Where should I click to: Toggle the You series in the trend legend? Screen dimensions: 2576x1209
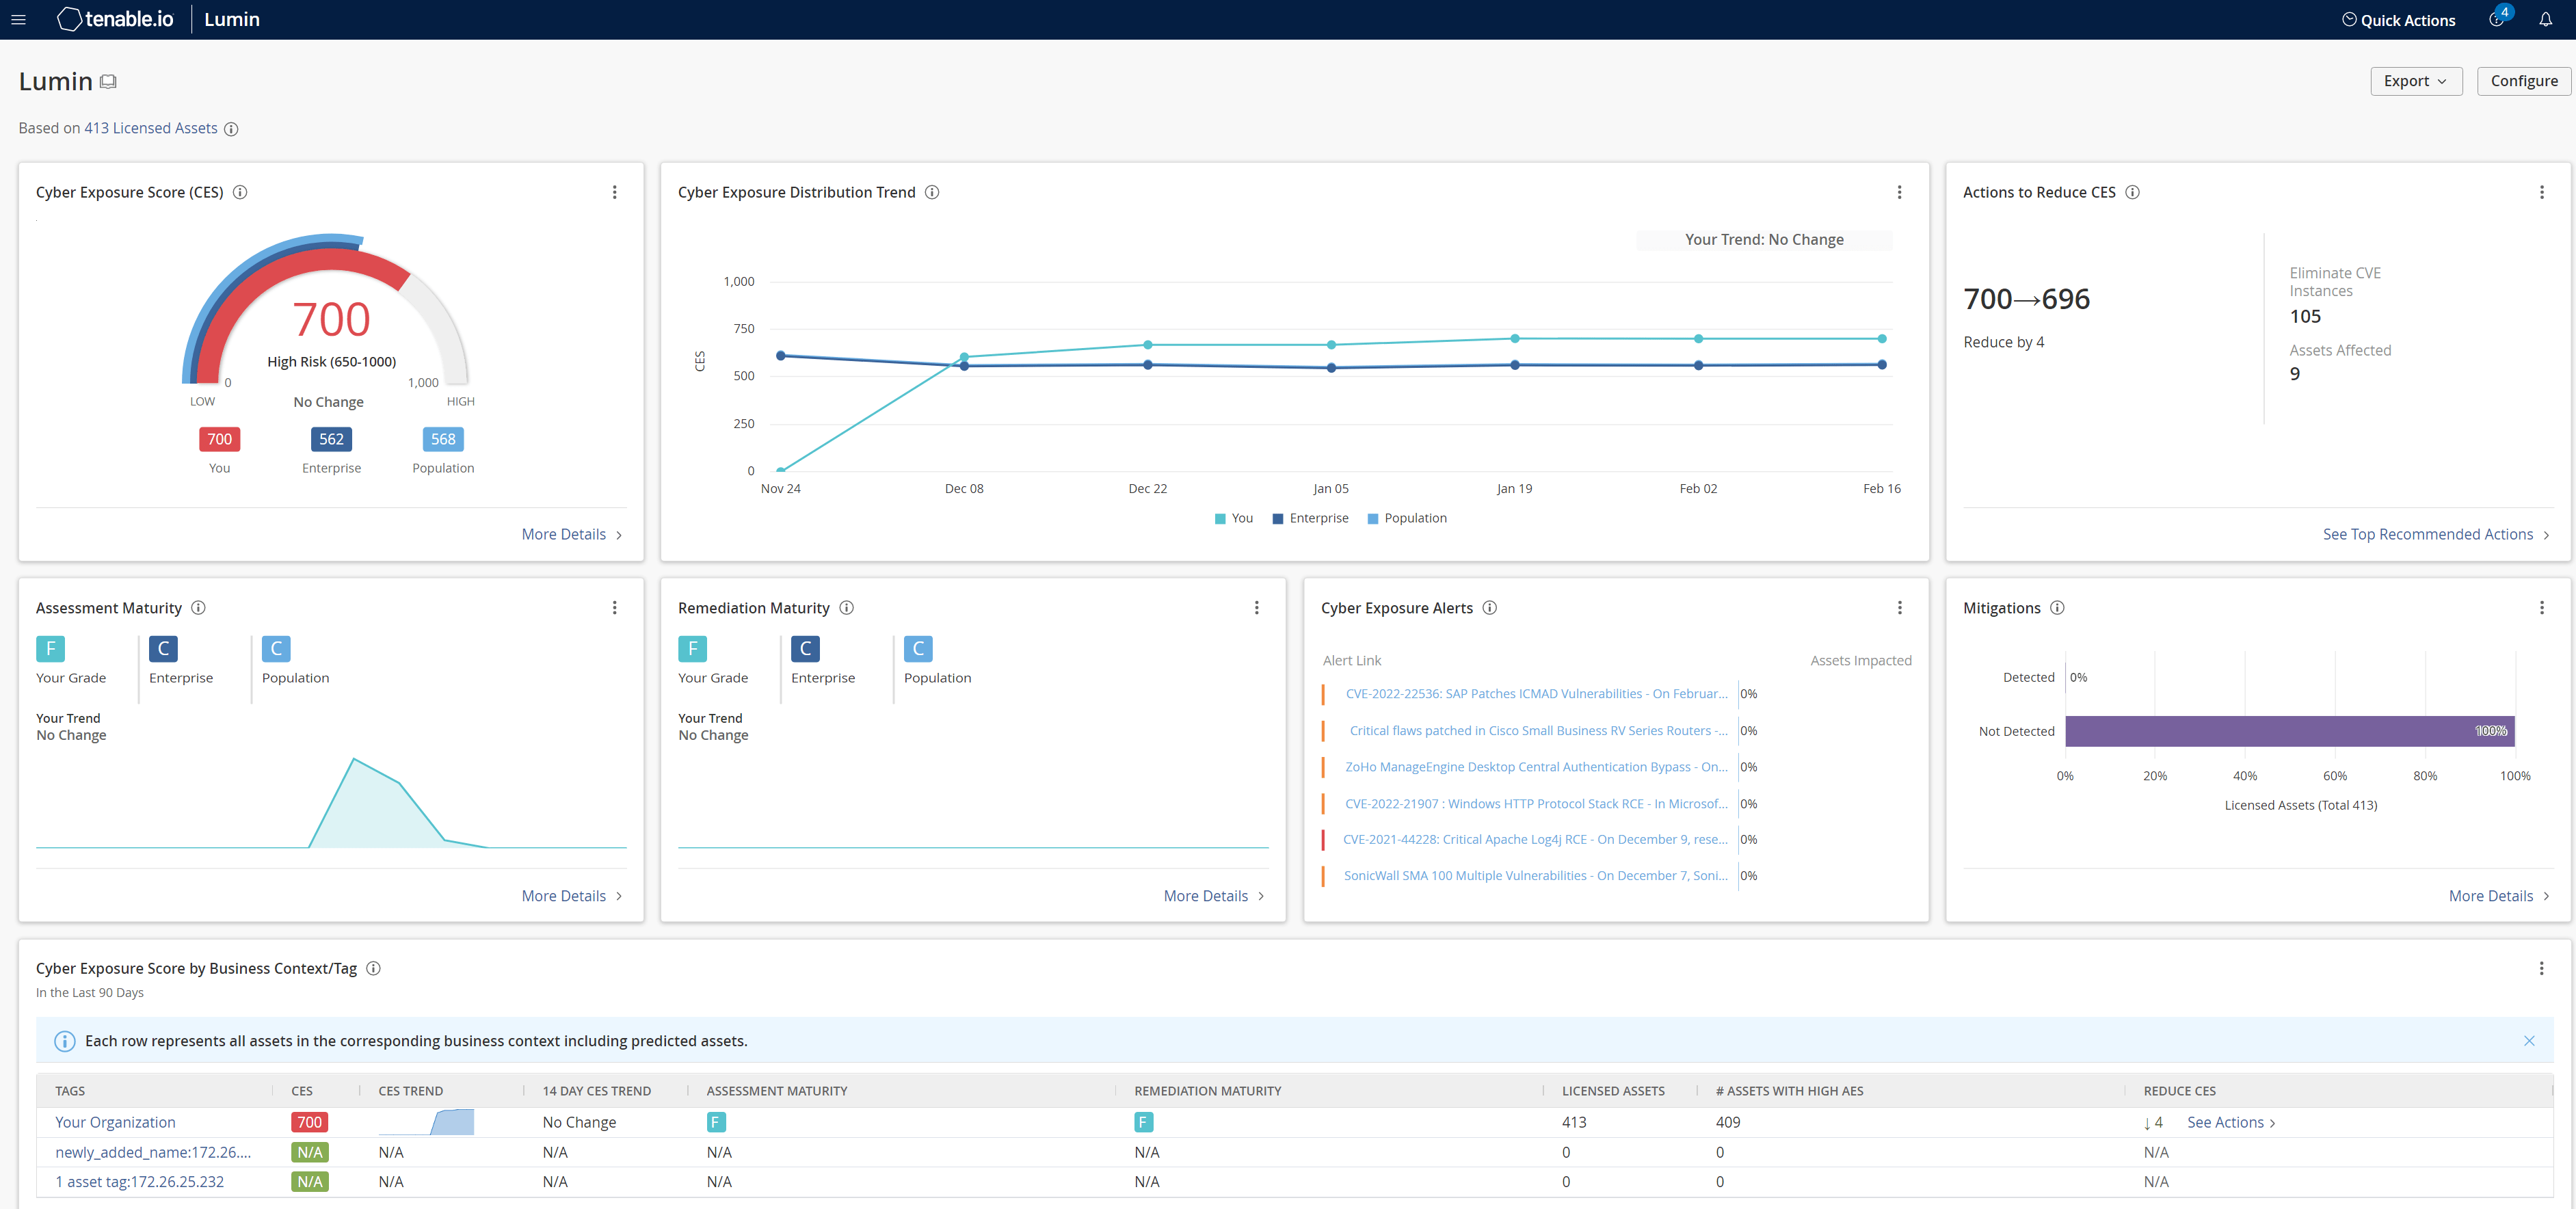(1234, 518)
